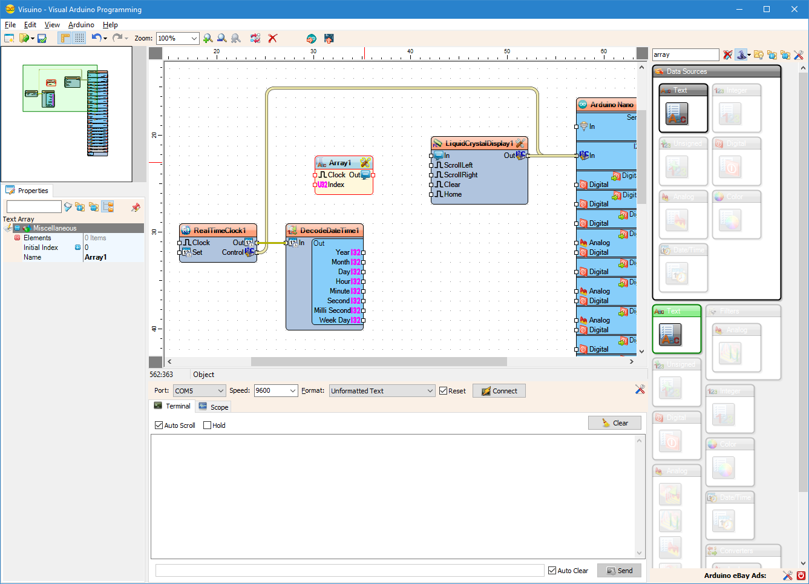Click the red X delete toolbar icon
This screenshot has width=809, height=584.
[x=273, y=38]
